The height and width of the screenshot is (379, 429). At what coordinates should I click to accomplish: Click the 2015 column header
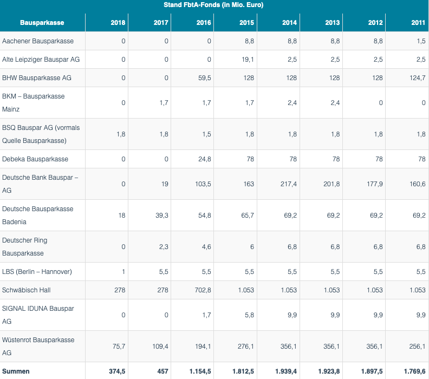[x=247, y=23]
